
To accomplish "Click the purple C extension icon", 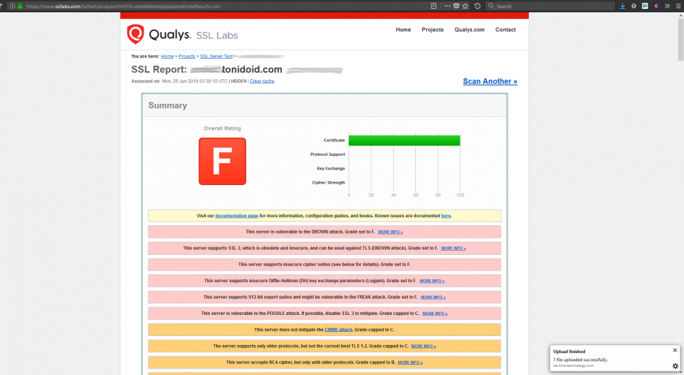I will point(656,6).
